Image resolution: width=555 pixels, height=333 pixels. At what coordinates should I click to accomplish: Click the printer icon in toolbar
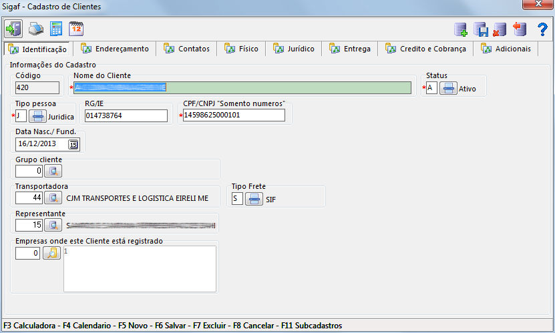(35, 29)
